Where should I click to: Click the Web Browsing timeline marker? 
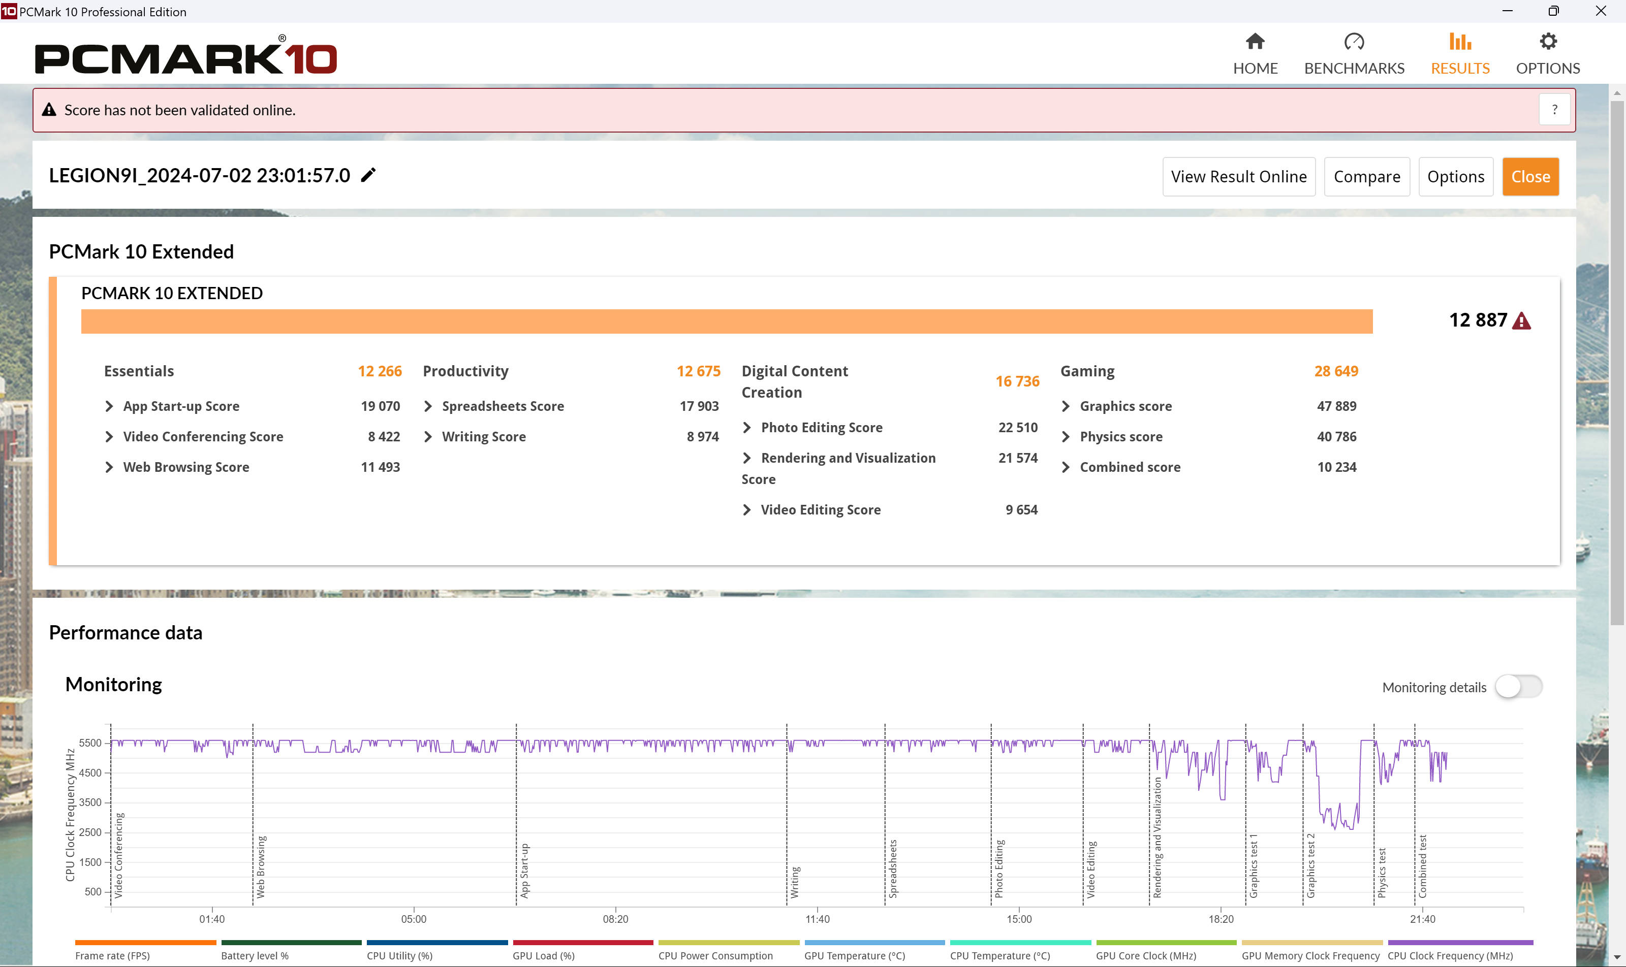pos(261,866)
